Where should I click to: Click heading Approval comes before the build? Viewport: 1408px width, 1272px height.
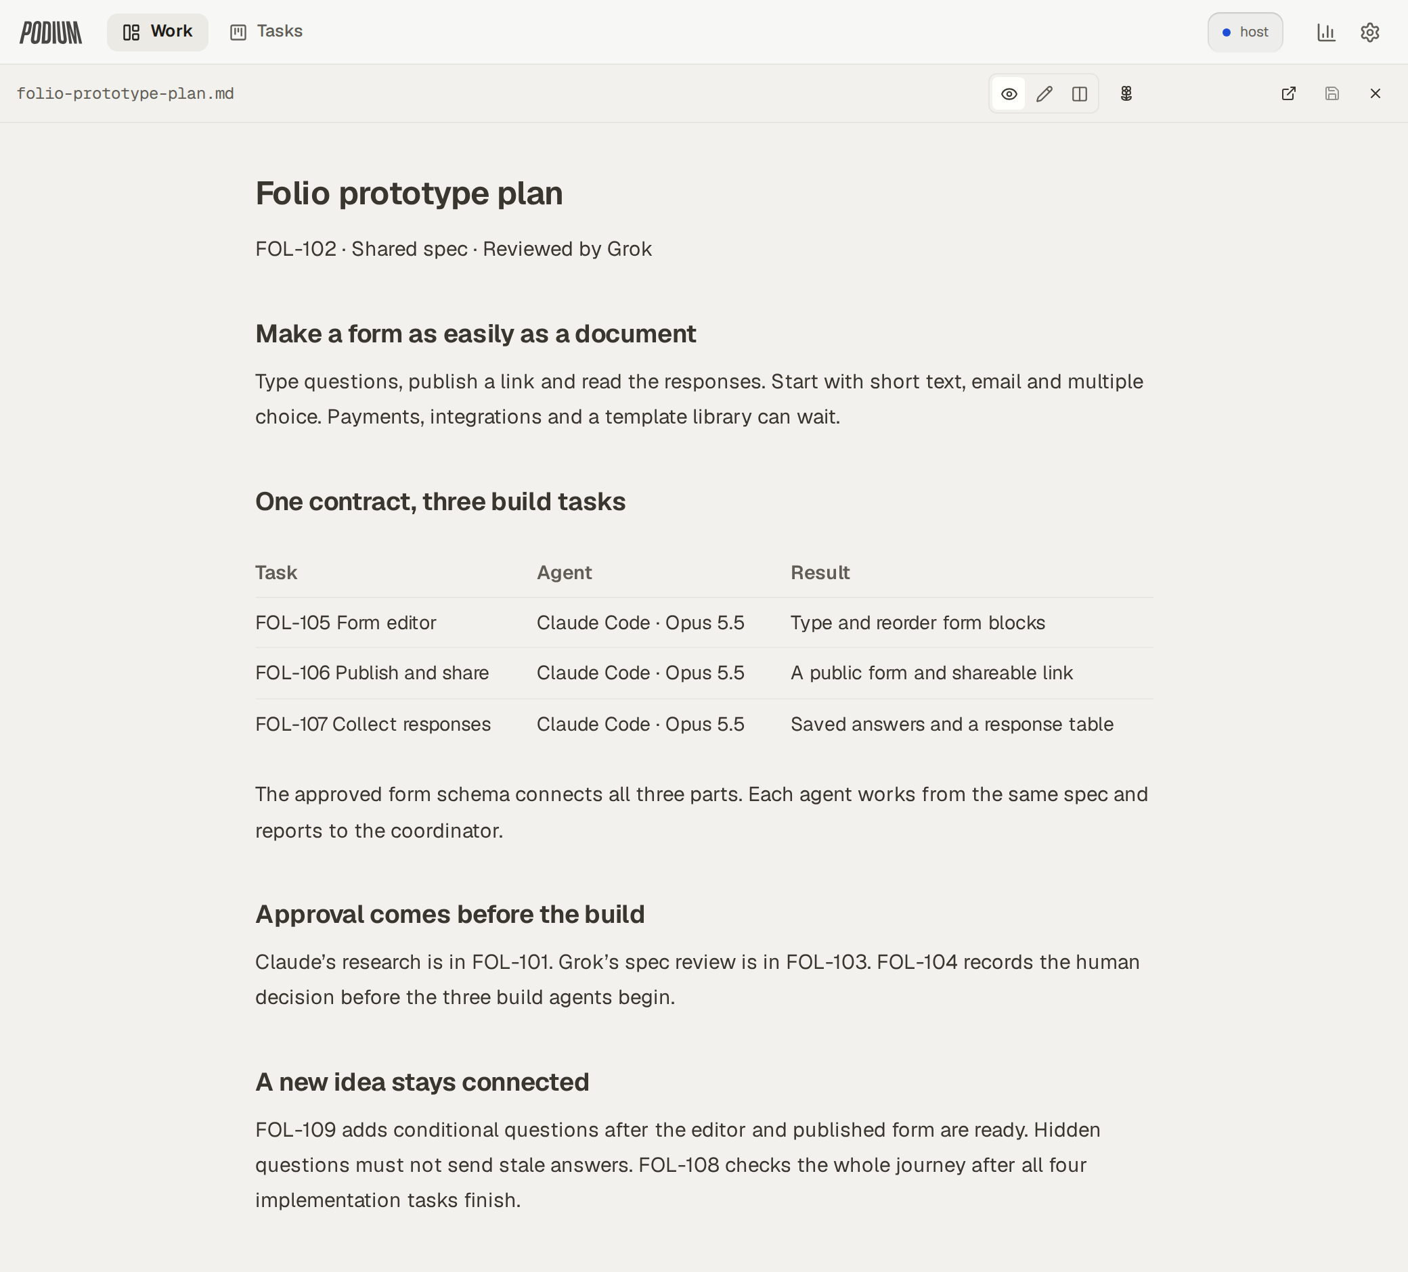coord(449,914)
